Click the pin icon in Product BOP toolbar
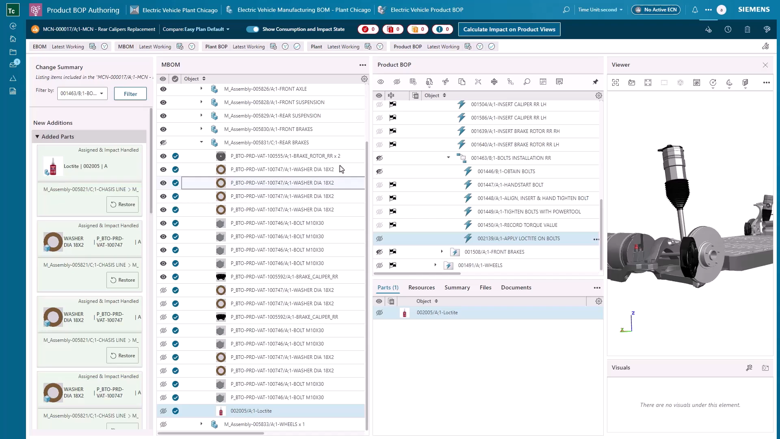This screenshot has width=780, height=439. (595, 82)
